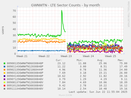The width and height of the screenshot is (131, 98).
Task: Click the Week 23 axis label
Action: click(x=66, y=56)
